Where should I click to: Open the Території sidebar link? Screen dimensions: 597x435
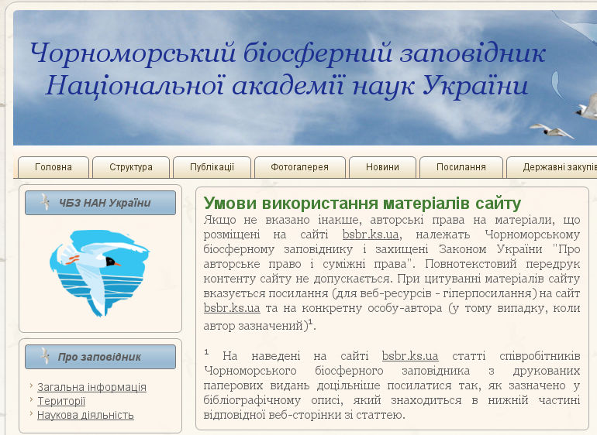61,401
